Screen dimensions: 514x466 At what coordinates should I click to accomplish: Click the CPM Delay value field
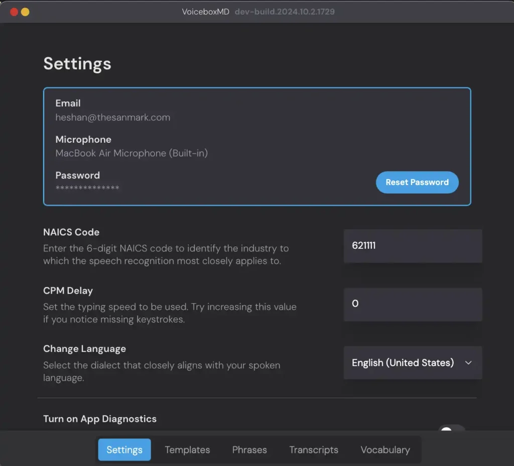pyautogui.click(x=413, y=304)
